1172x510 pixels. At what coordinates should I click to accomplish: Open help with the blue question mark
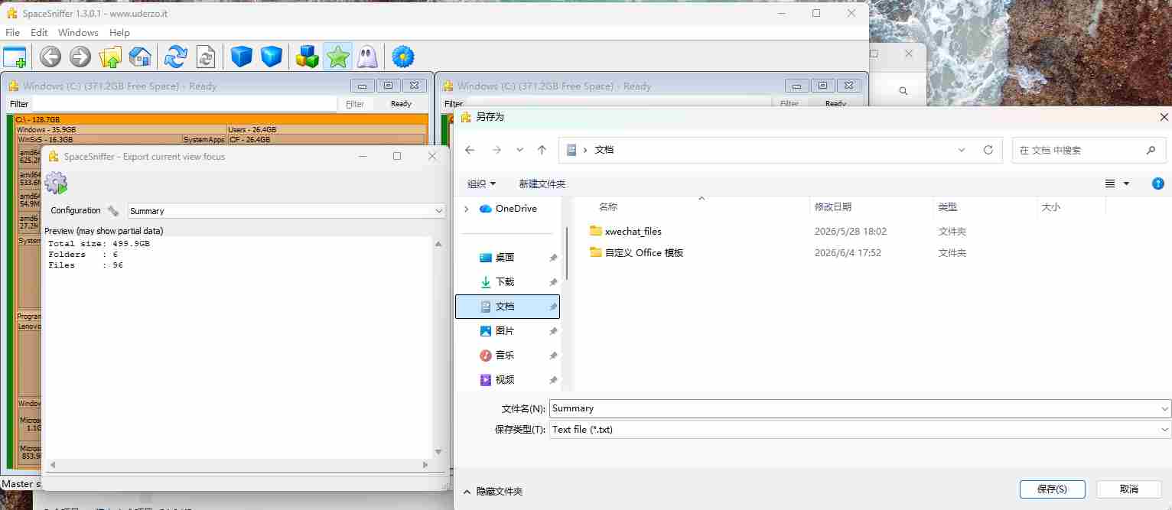coord(1158,184)
